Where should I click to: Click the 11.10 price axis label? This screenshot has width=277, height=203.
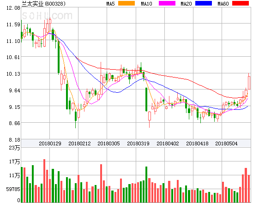click(13, 41)
